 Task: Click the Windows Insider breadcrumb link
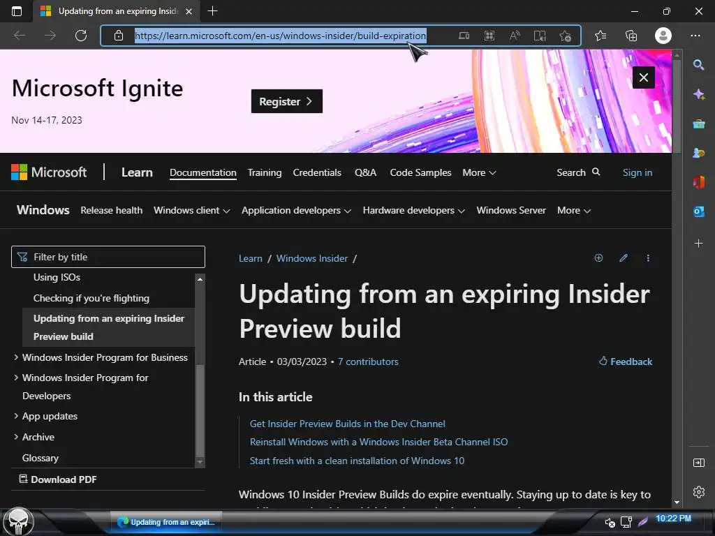pyautogui.click(x=312, y=258)
